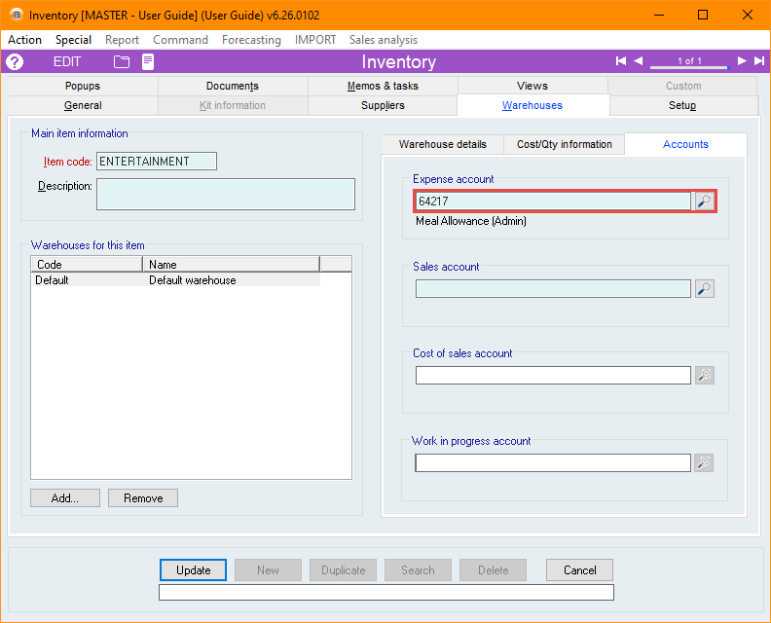Screen dimensions: 771x623
Task: Click the Name column header
Action: pyautogui.click(x=231, y=265)
